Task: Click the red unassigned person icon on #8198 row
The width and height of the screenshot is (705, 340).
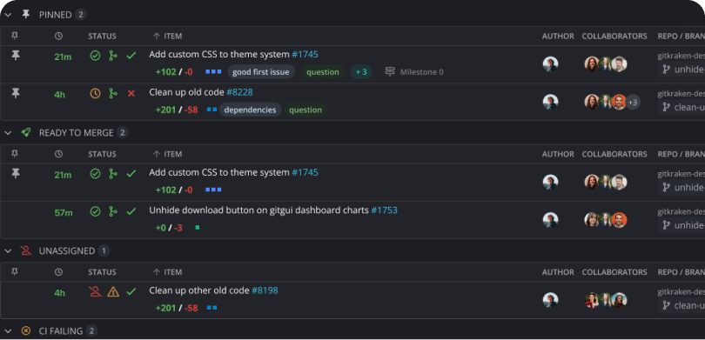Action: [96, 292]
